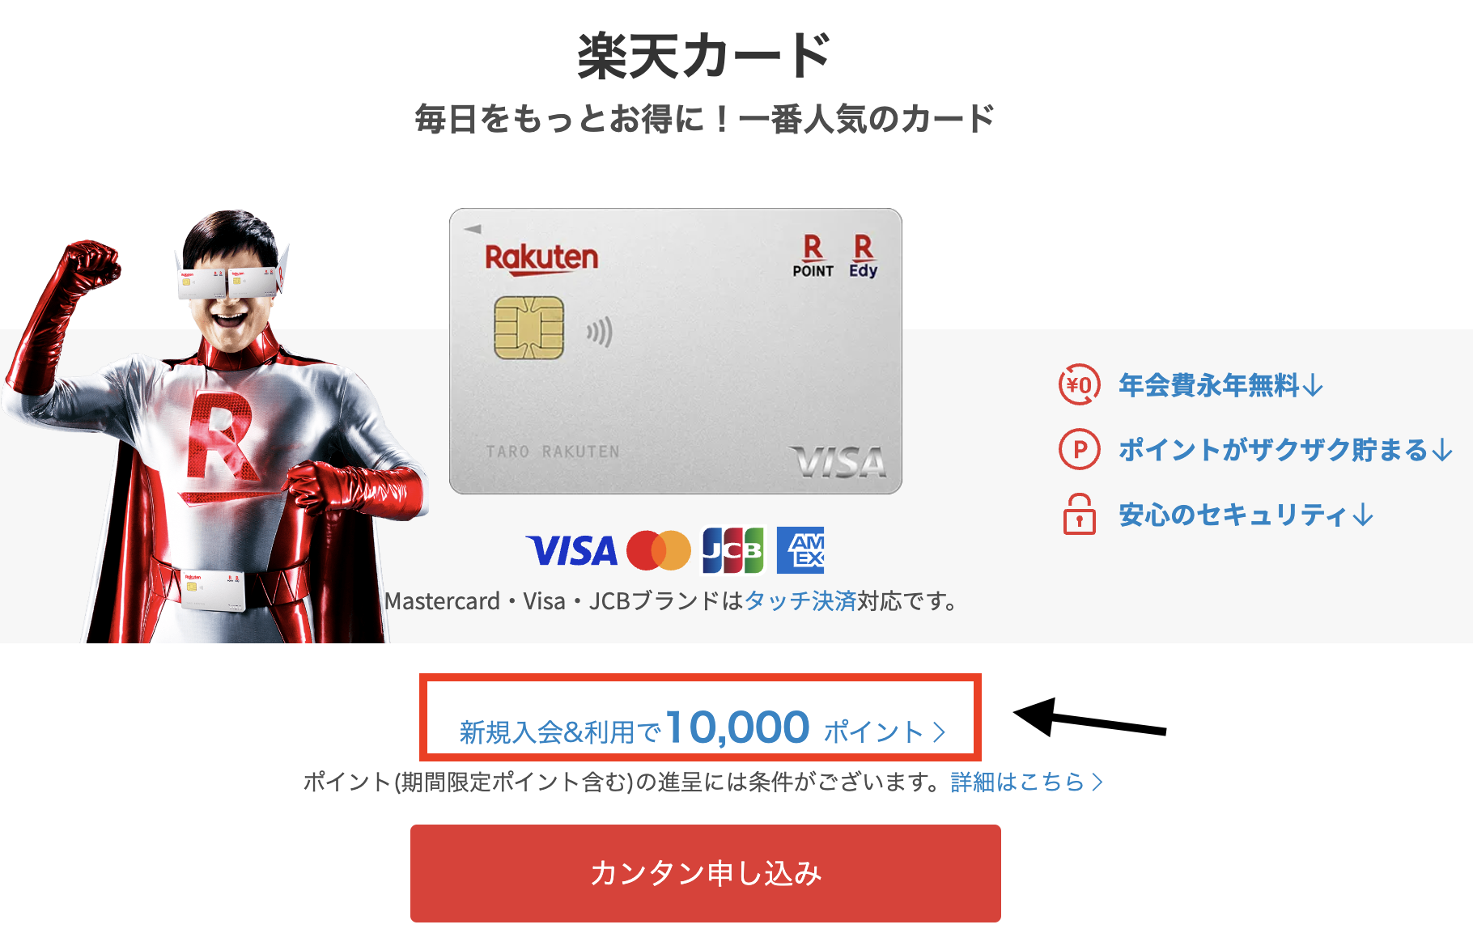Open the タッチ決済 link

[800, 601]
